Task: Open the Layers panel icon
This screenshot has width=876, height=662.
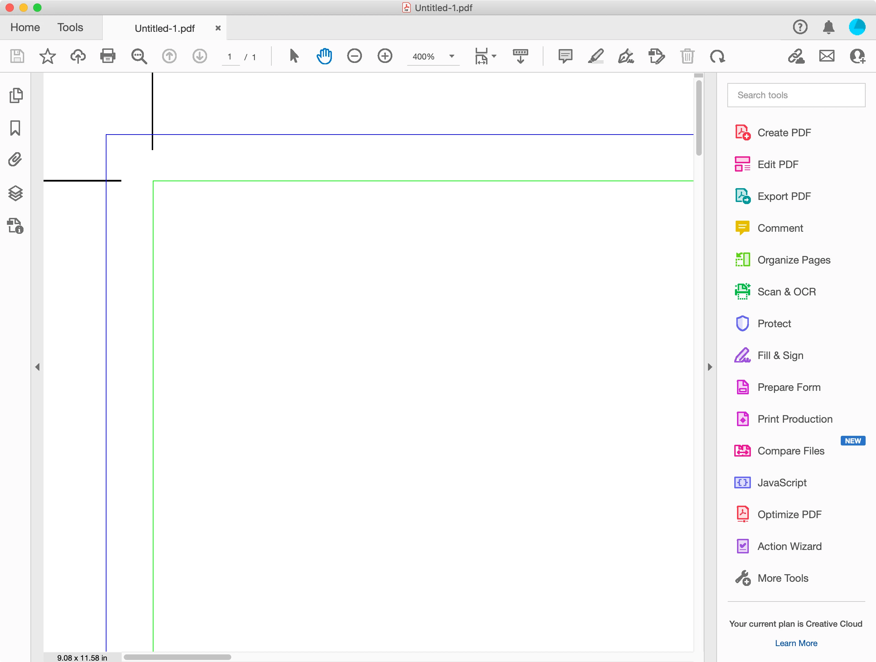Action: 16,193
